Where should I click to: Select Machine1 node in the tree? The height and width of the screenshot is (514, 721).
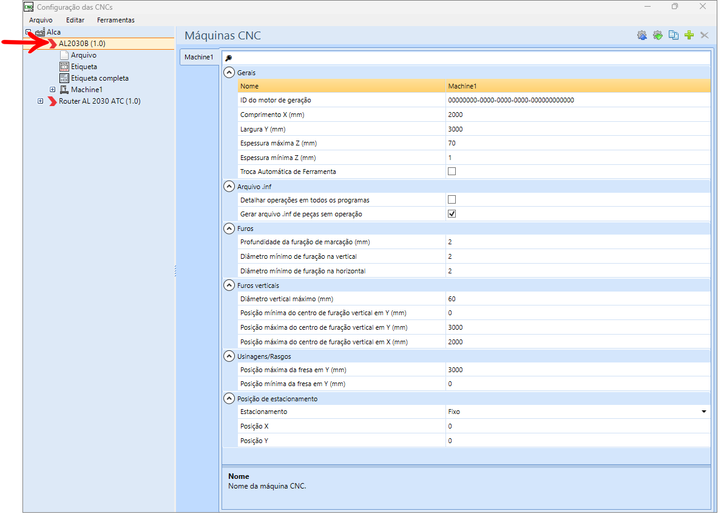point(86,90)
